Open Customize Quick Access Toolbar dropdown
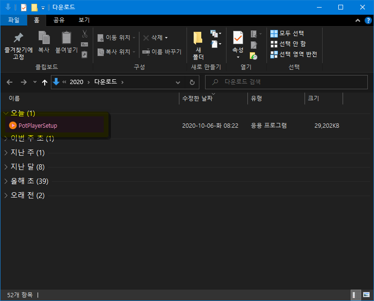 (x=43, y=8)
